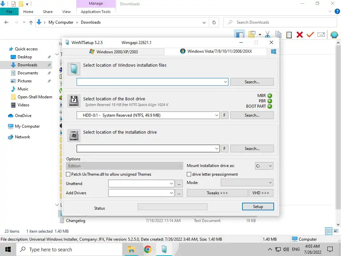Browse for drivers with ... button

pyautogui.click(x=179, y=193)
